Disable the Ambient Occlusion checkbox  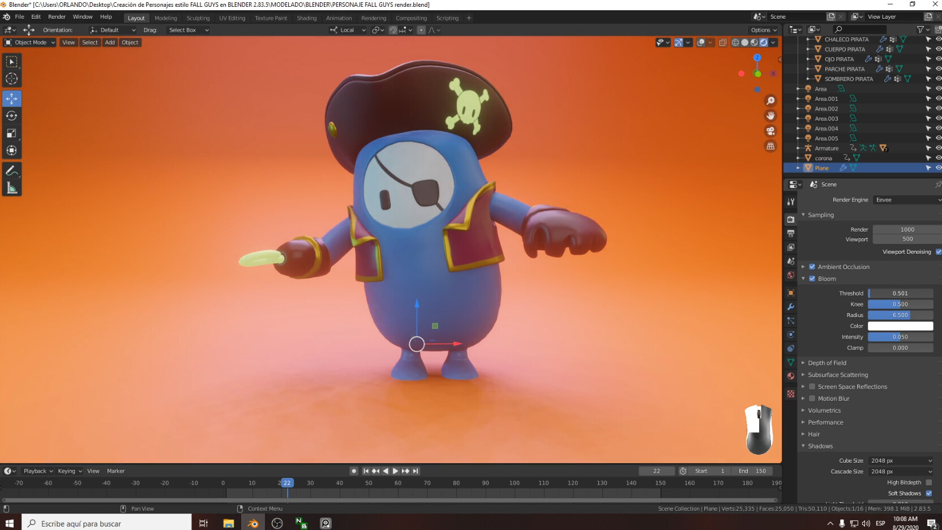812,266
